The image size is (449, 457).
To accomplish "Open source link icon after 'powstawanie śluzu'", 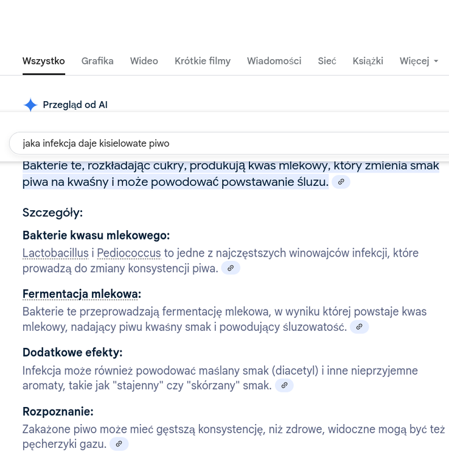I will (x=341, y=182).
